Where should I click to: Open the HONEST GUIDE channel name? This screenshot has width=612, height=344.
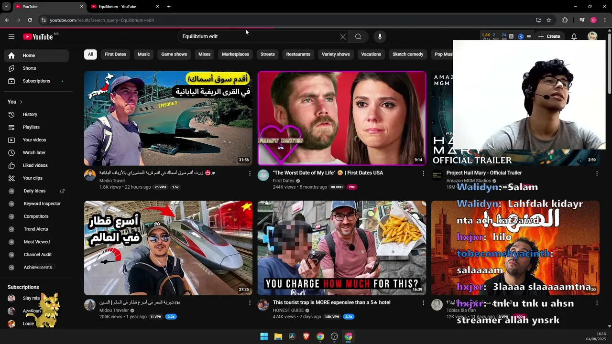288,311
